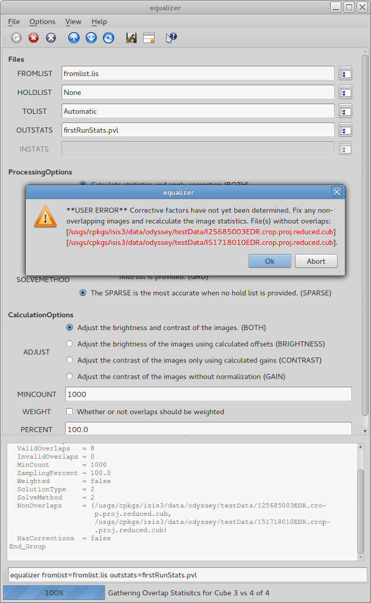Screen dimensions: 371x603
Task: Open the file browser for OUTSTATS
Action: (x=345, y=130)
